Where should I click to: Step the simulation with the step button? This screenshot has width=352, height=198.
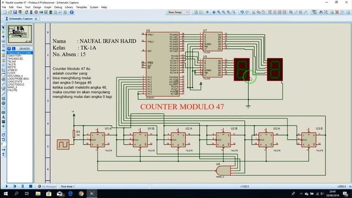coord(15,186)
